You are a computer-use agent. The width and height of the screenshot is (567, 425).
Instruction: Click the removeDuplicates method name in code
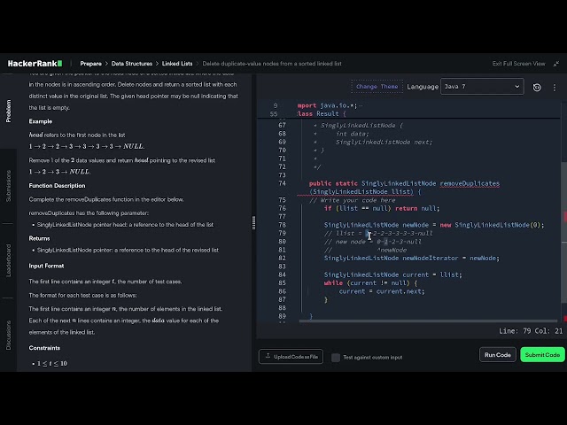tap(470, 183)
